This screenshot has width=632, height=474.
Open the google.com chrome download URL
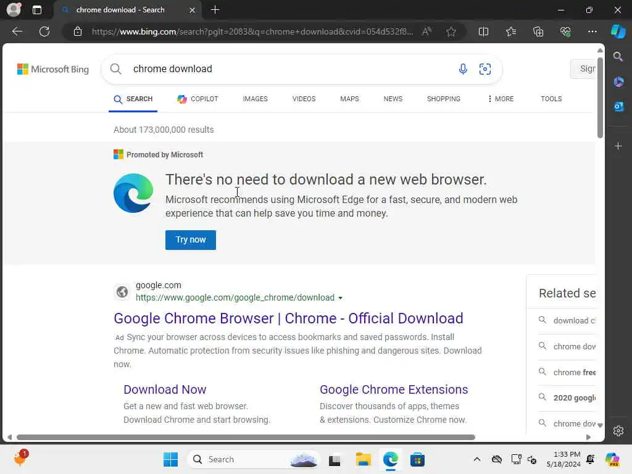(235, 298)
